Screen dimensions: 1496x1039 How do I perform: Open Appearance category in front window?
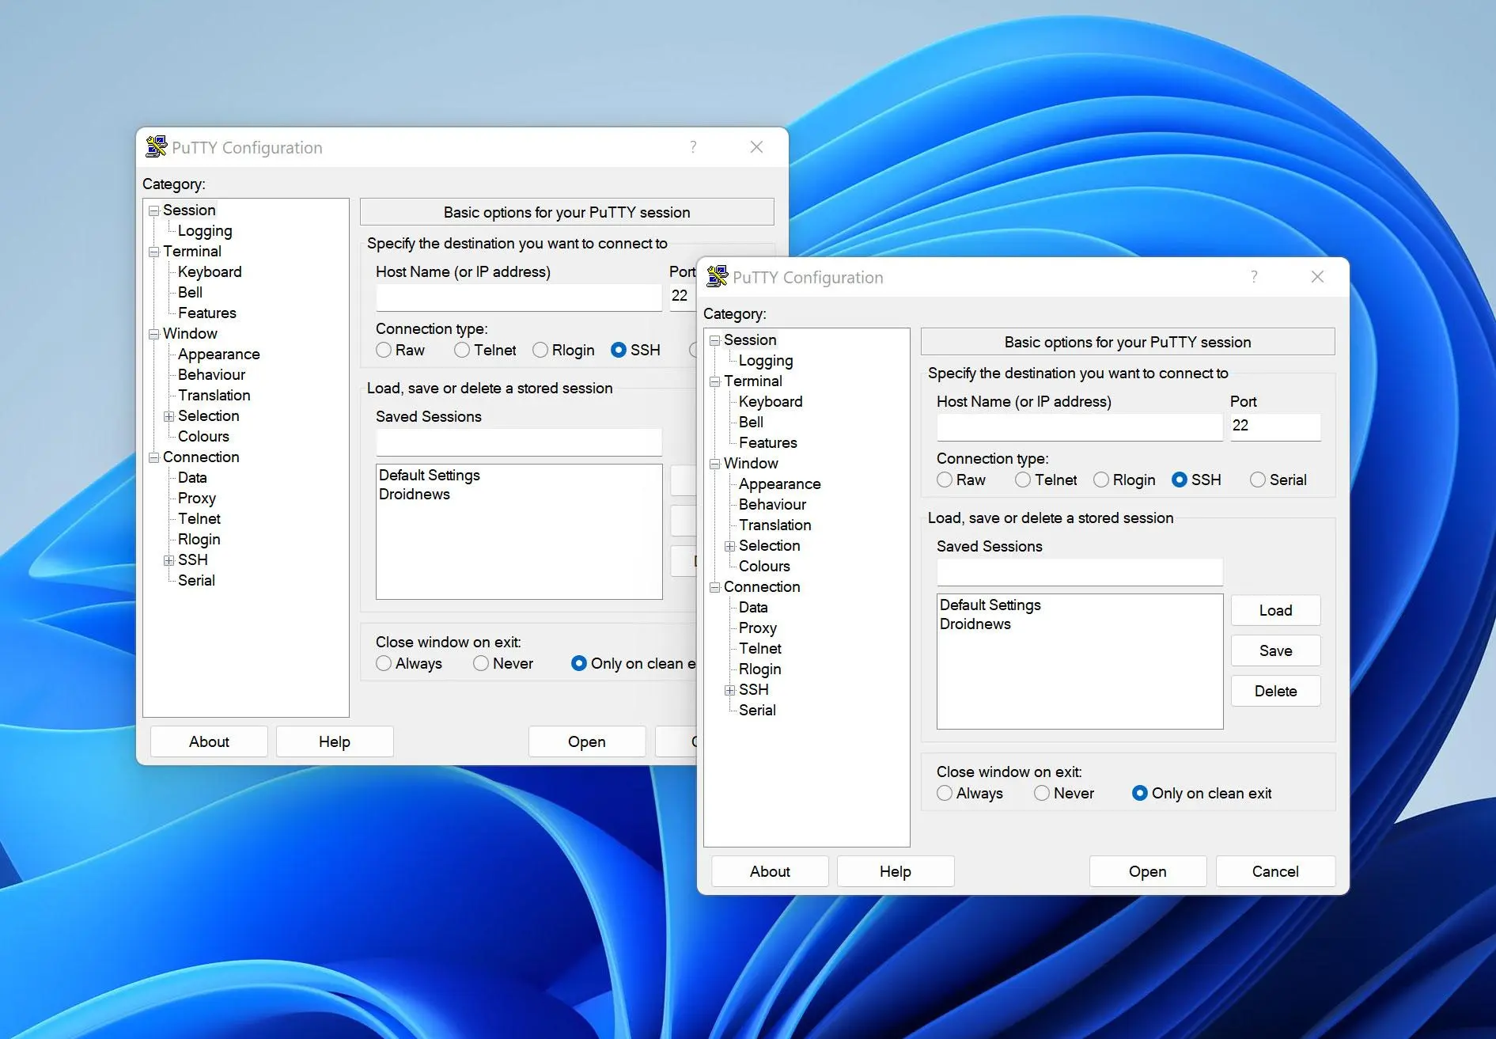[779, 483]
